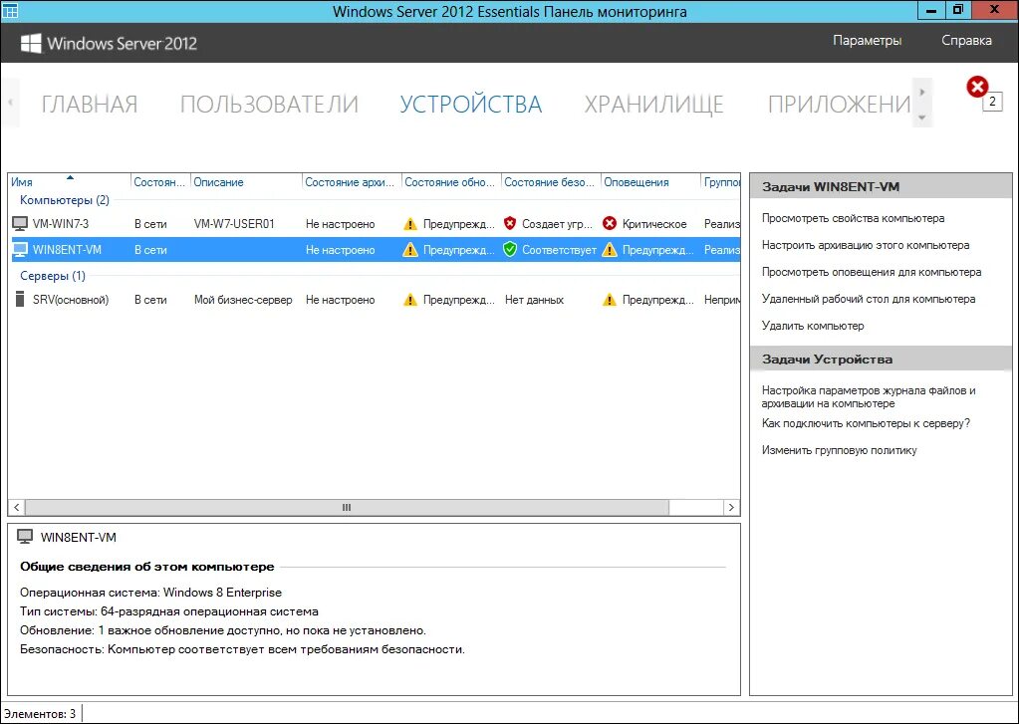Click critical alert icon in VM-WIN7-3 row
This screenshot has height=724, width=1019.
click(610, 223)
